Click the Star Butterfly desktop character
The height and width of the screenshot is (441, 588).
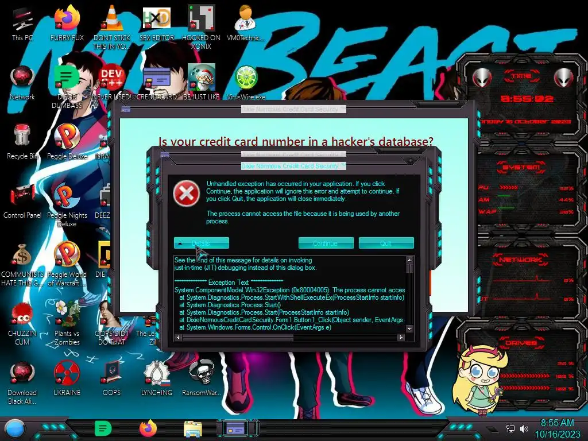(x=481, y=381)
